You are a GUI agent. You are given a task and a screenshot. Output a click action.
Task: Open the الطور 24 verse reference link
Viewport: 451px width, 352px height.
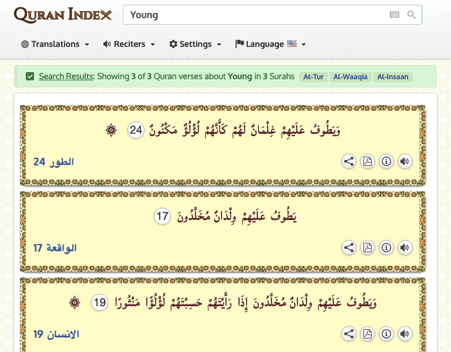[x=53, y=162]
